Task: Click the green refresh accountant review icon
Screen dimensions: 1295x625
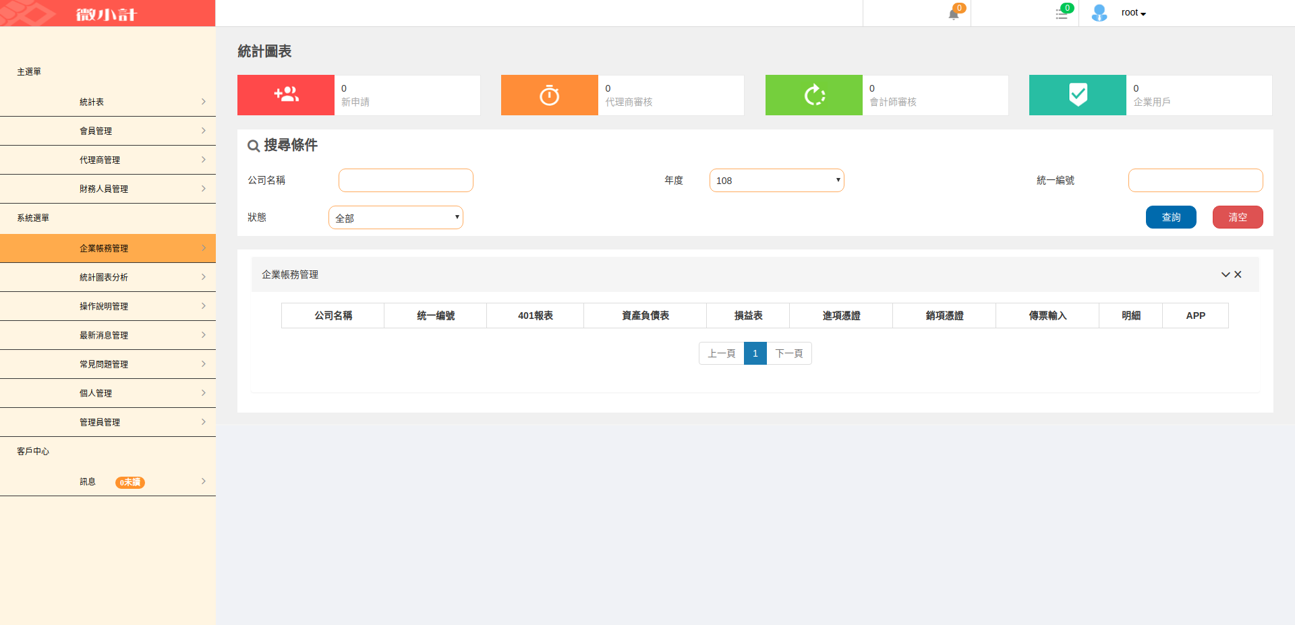Action: click(x=814, y=95)
